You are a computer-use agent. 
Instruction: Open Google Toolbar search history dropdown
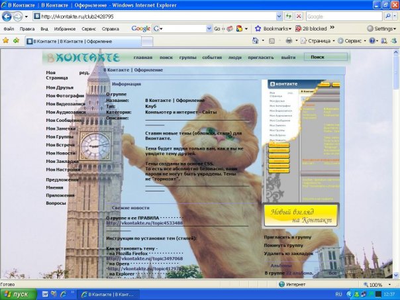pos(209,28)
